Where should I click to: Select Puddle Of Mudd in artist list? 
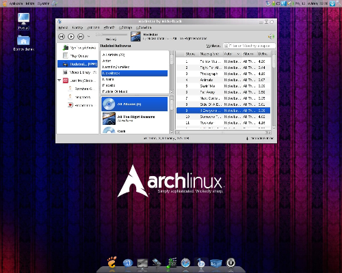(135, 91)
